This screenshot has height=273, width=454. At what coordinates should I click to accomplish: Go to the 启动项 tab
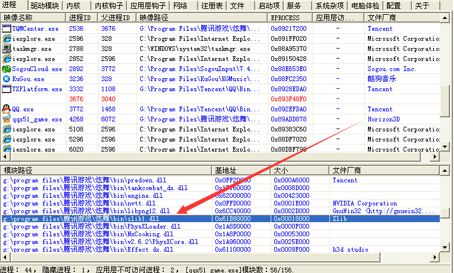[x=269, y=5]
